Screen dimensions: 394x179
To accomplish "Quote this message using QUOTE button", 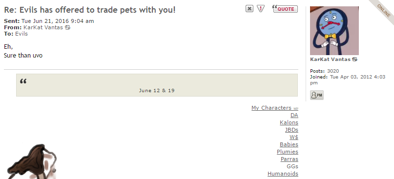I will pyautogui.click(x=285, y=9).
